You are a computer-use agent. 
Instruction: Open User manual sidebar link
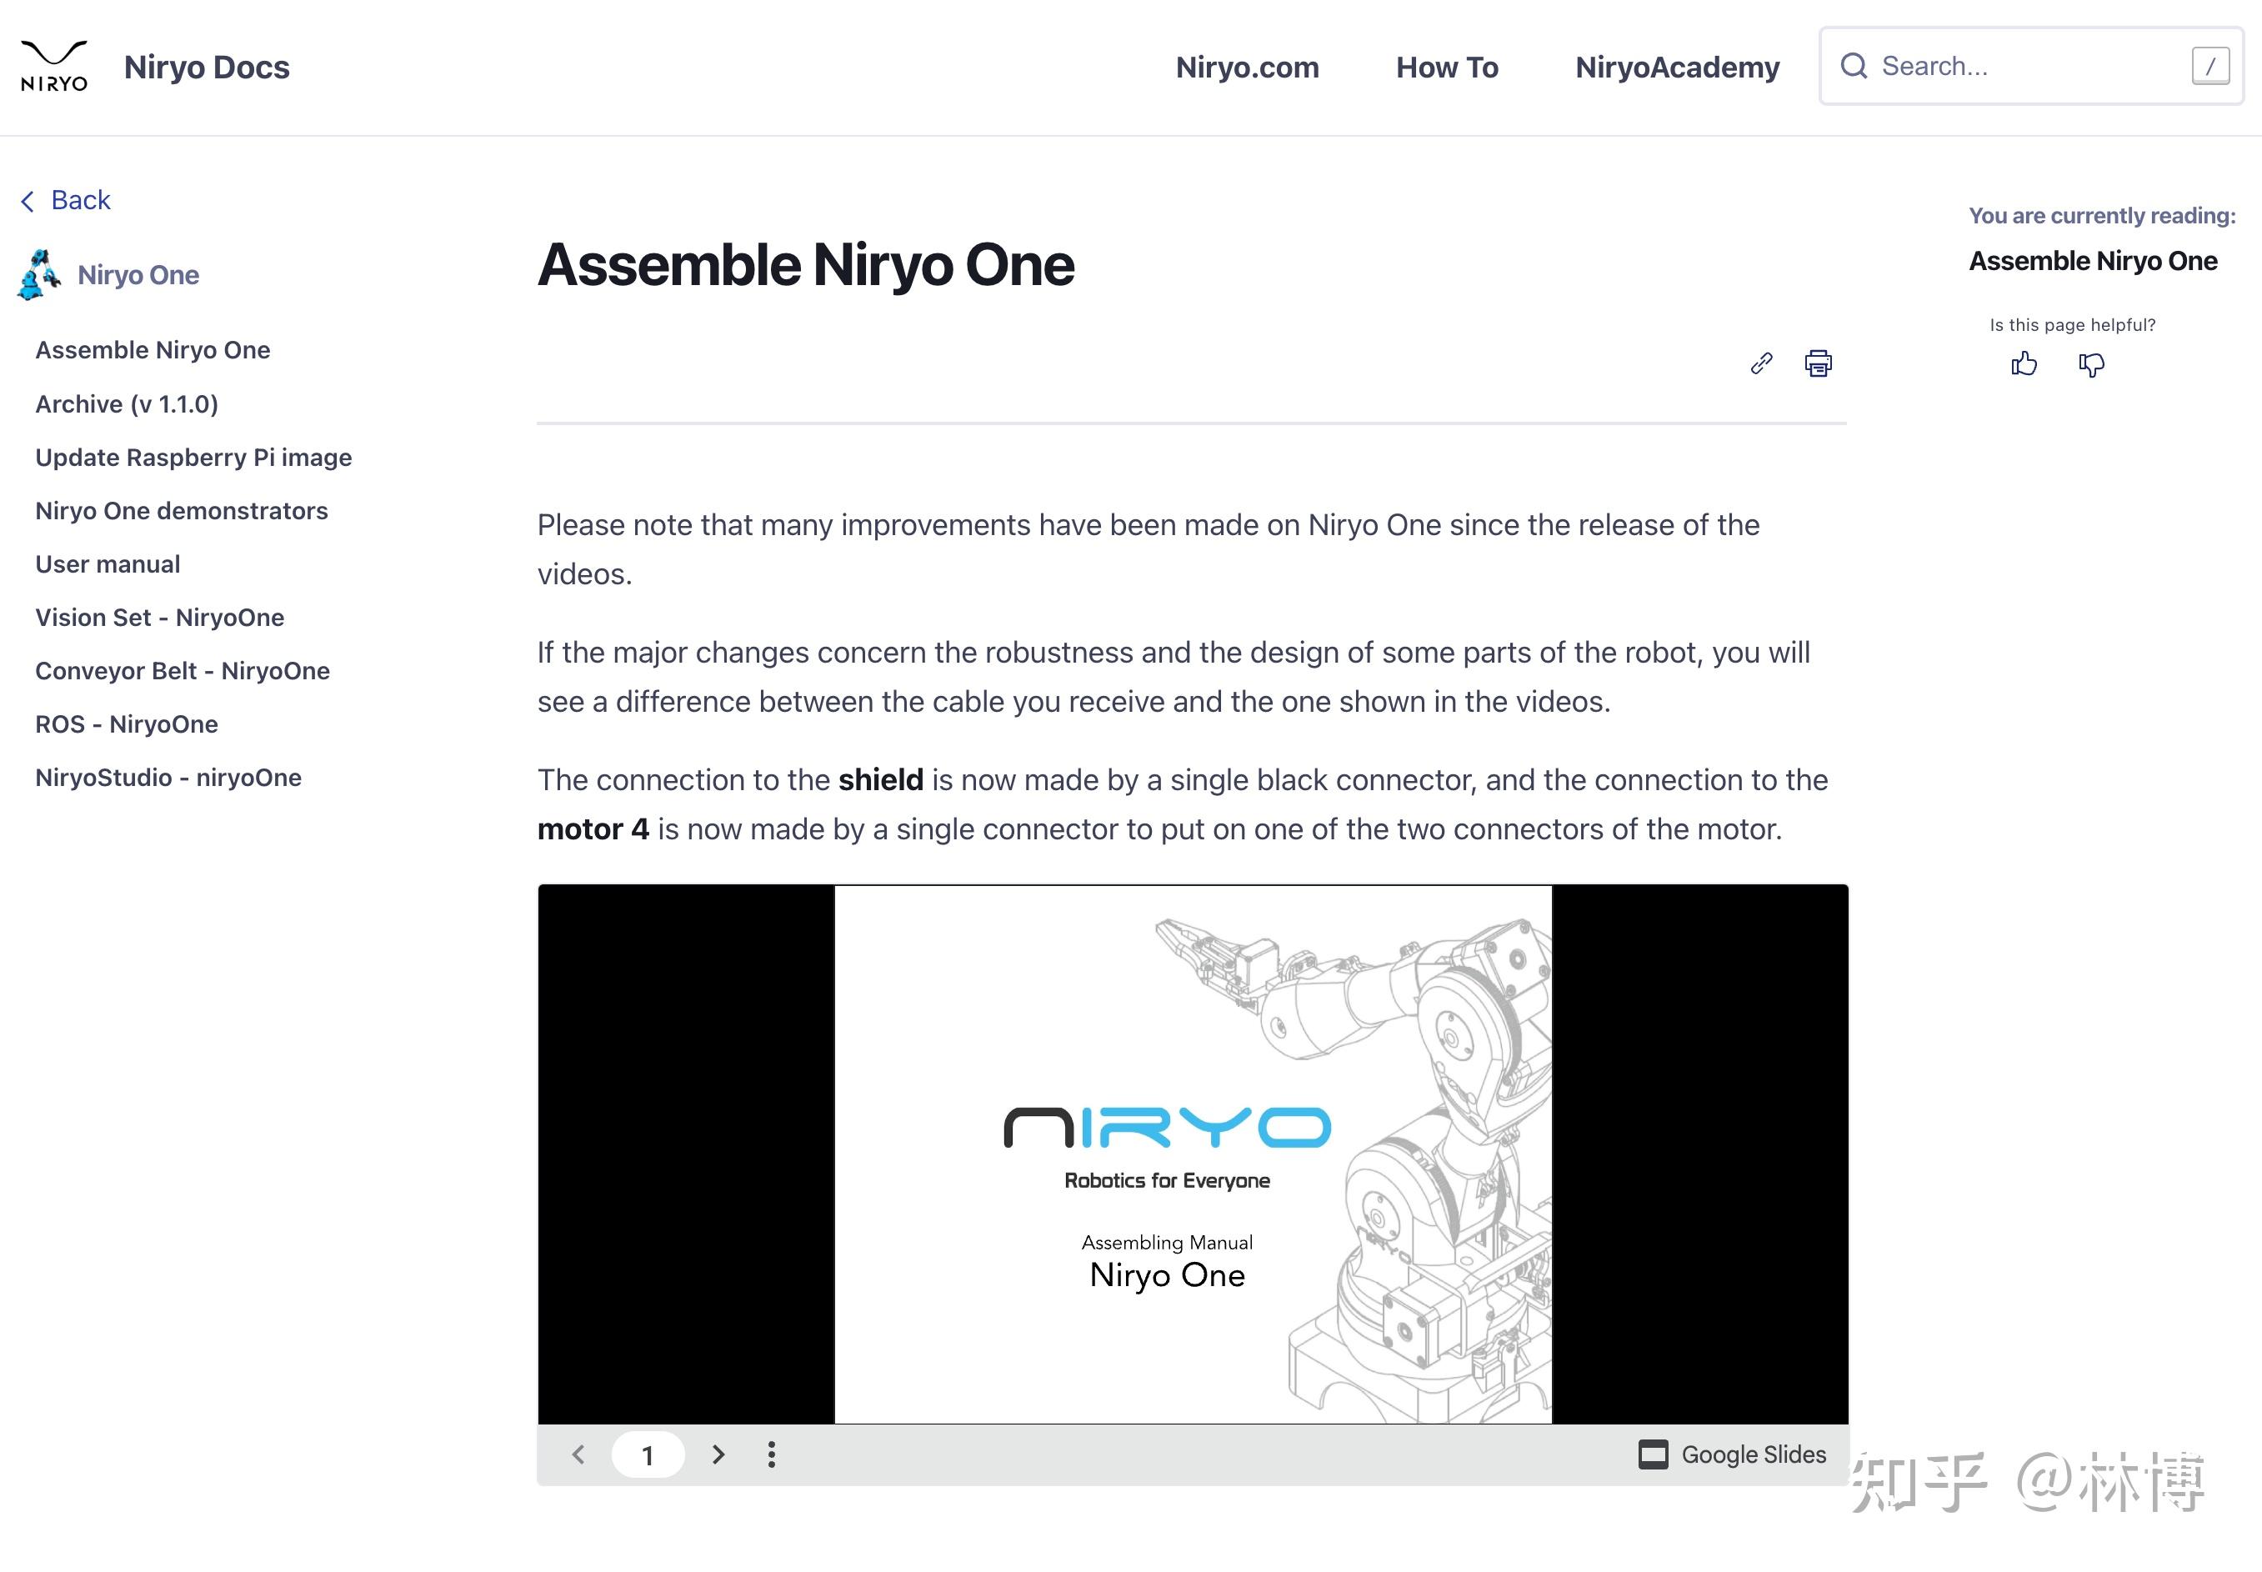point(108,564)
